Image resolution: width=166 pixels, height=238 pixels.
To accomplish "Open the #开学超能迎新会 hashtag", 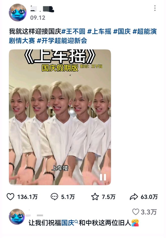I will tap(62, 41).
